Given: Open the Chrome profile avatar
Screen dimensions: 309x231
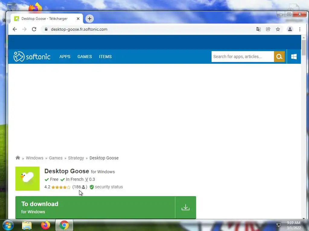Looking at the screenshot, I should (x=290, y=29).
